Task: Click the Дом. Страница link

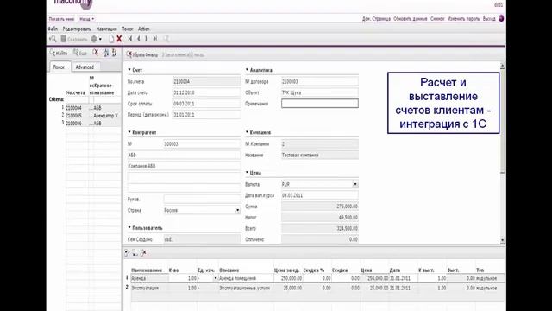Action: (376, 19)
